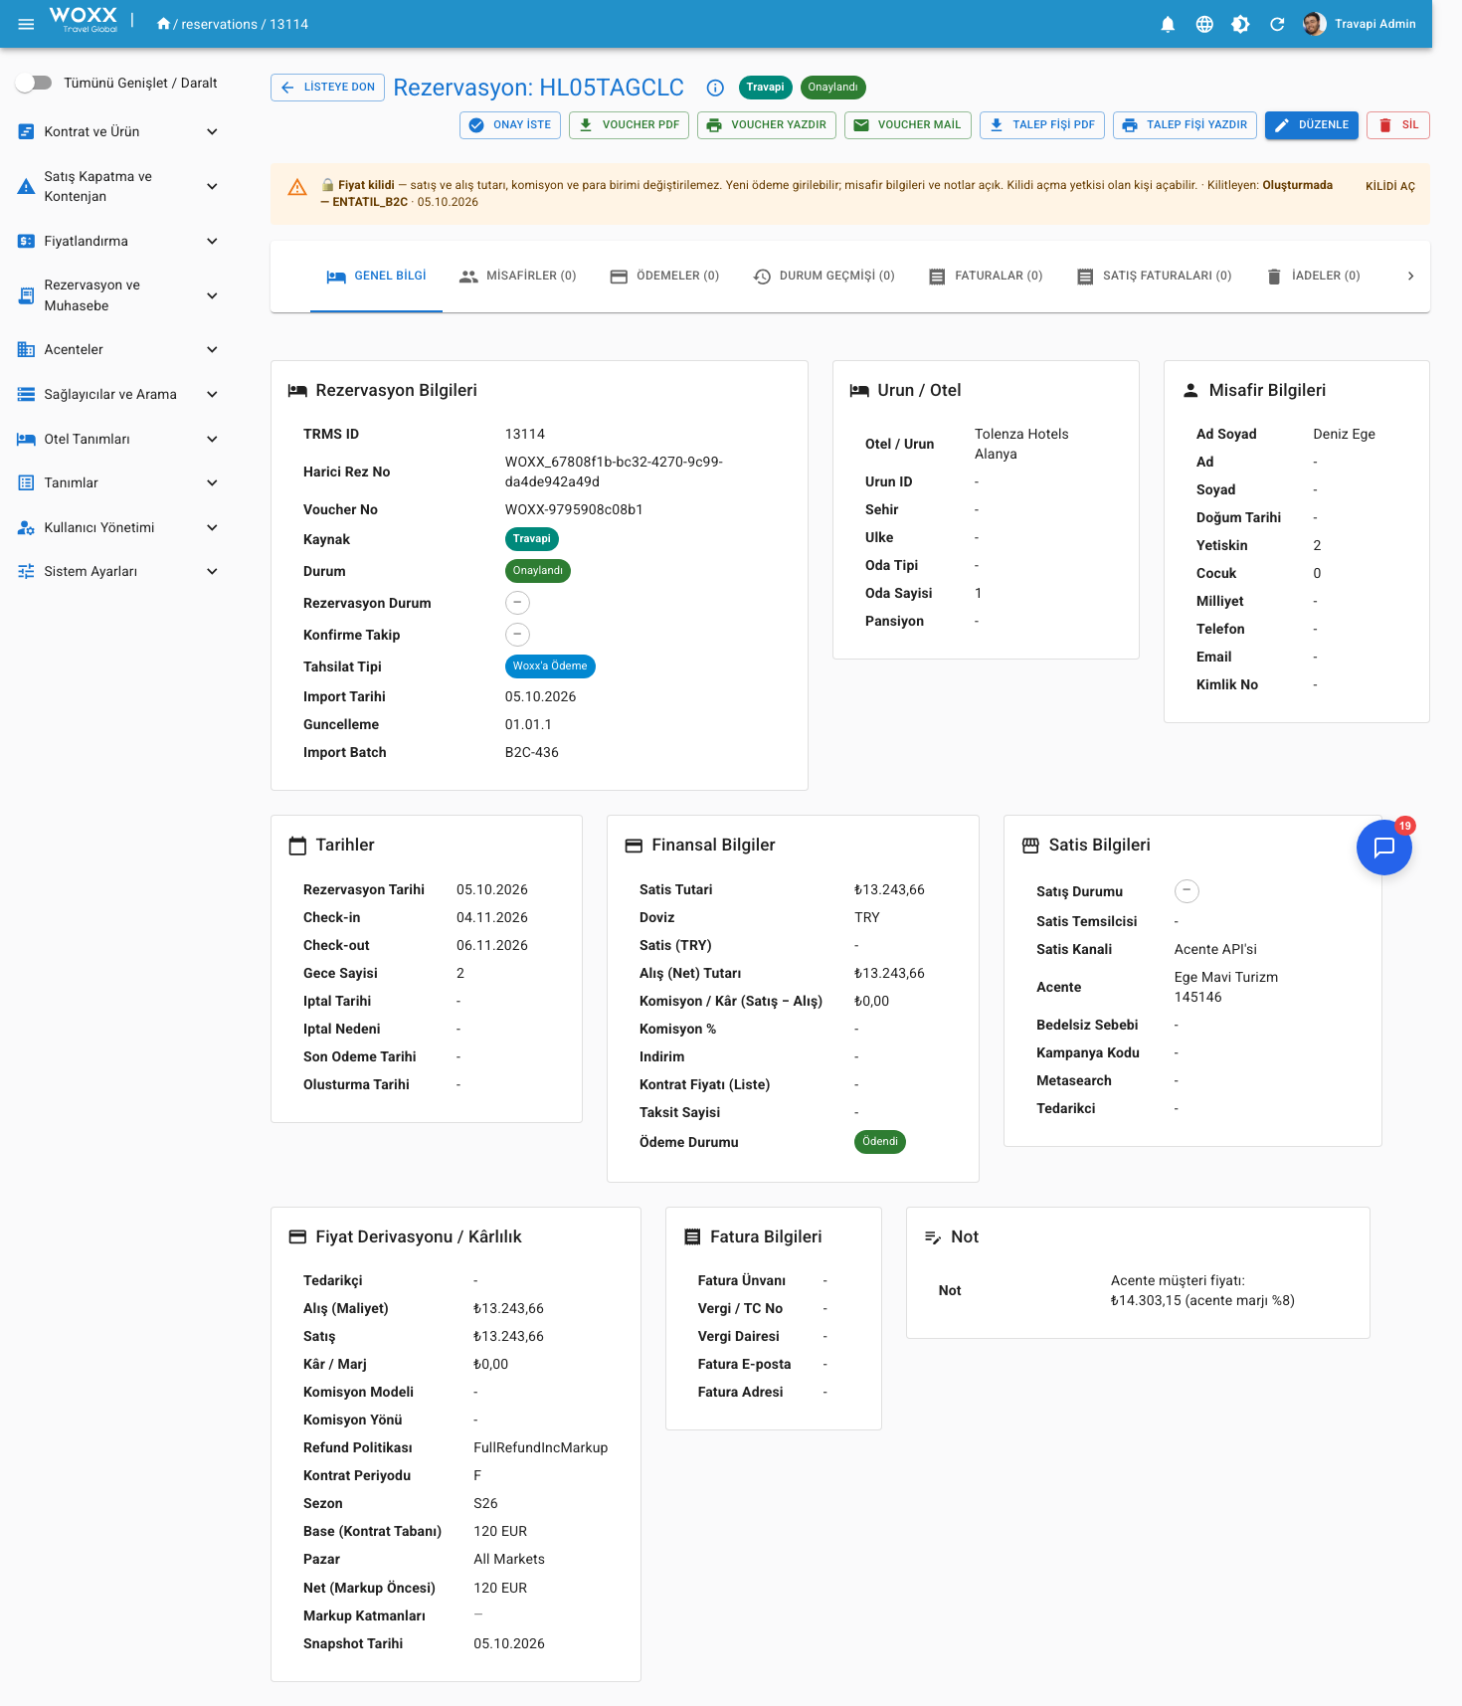Open the Ödemeler (0) tab

[663, 276]
